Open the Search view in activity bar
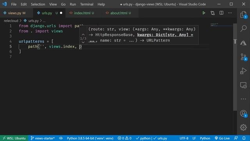Viewport: 250px width, 141px height. point(243,29)
